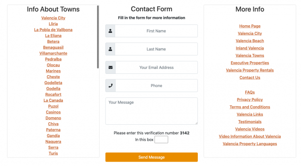Visit the Valencia Property Rentals link

point(250,70)
